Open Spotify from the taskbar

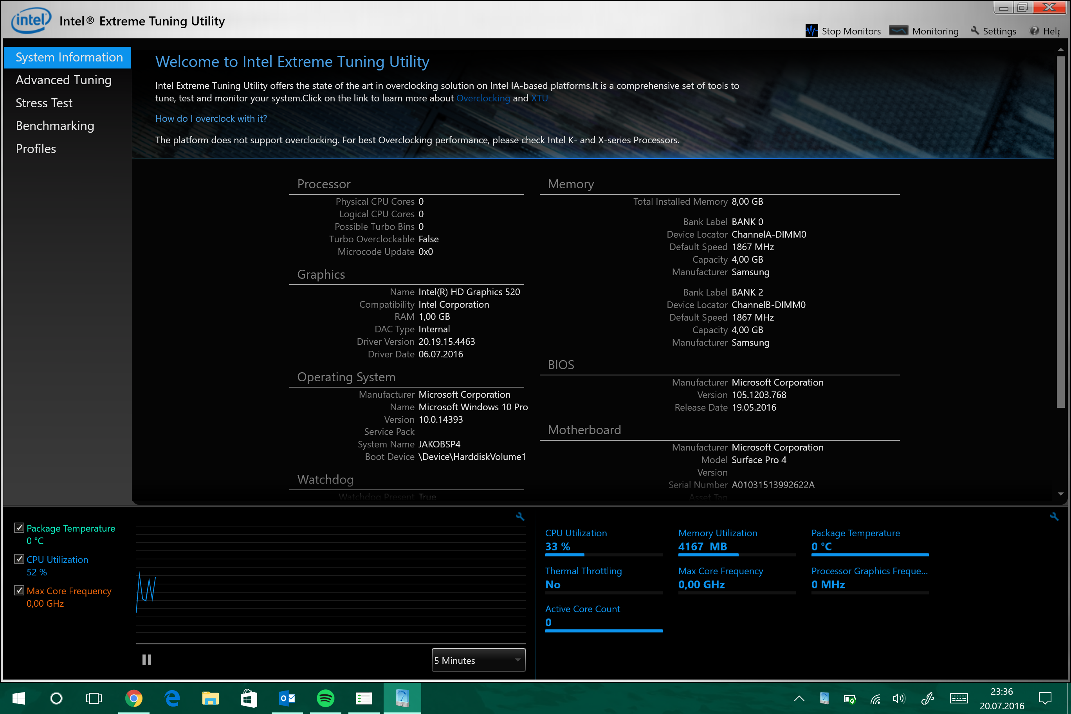(x=325, y=698)
